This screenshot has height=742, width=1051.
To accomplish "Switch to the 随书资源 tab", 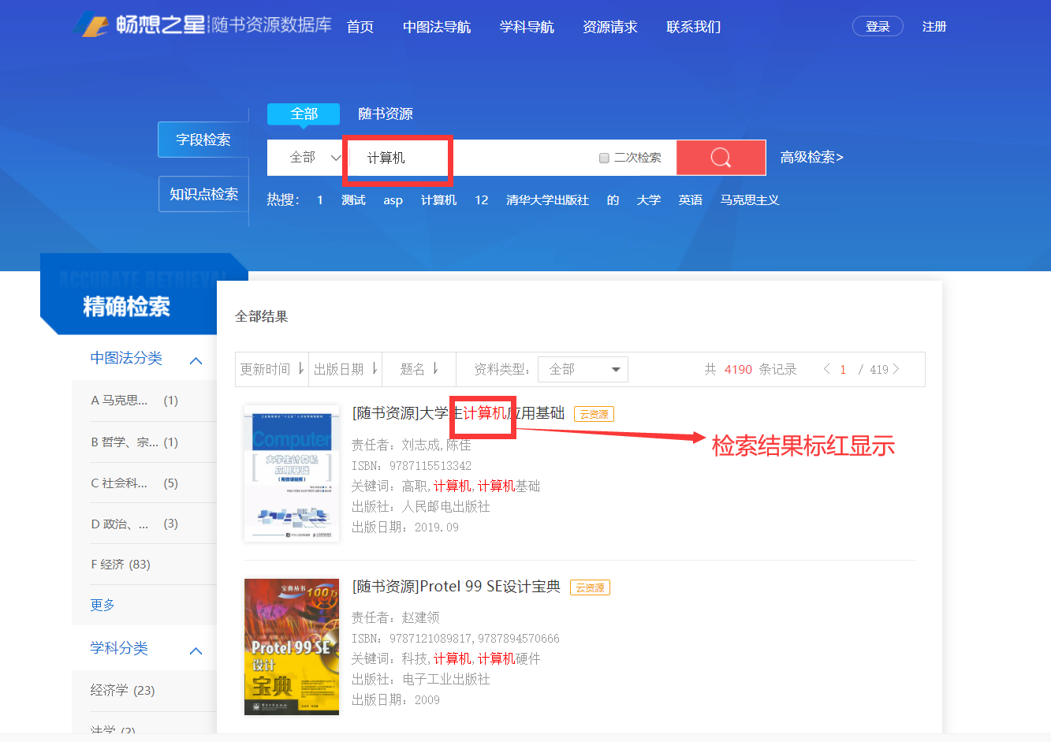I will 385,114.
